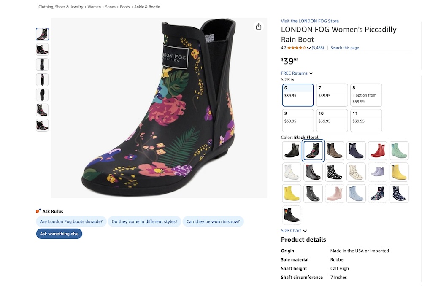Pick size 11 option
The height and width of the screenshot is (286, 422).
[366, 121]
